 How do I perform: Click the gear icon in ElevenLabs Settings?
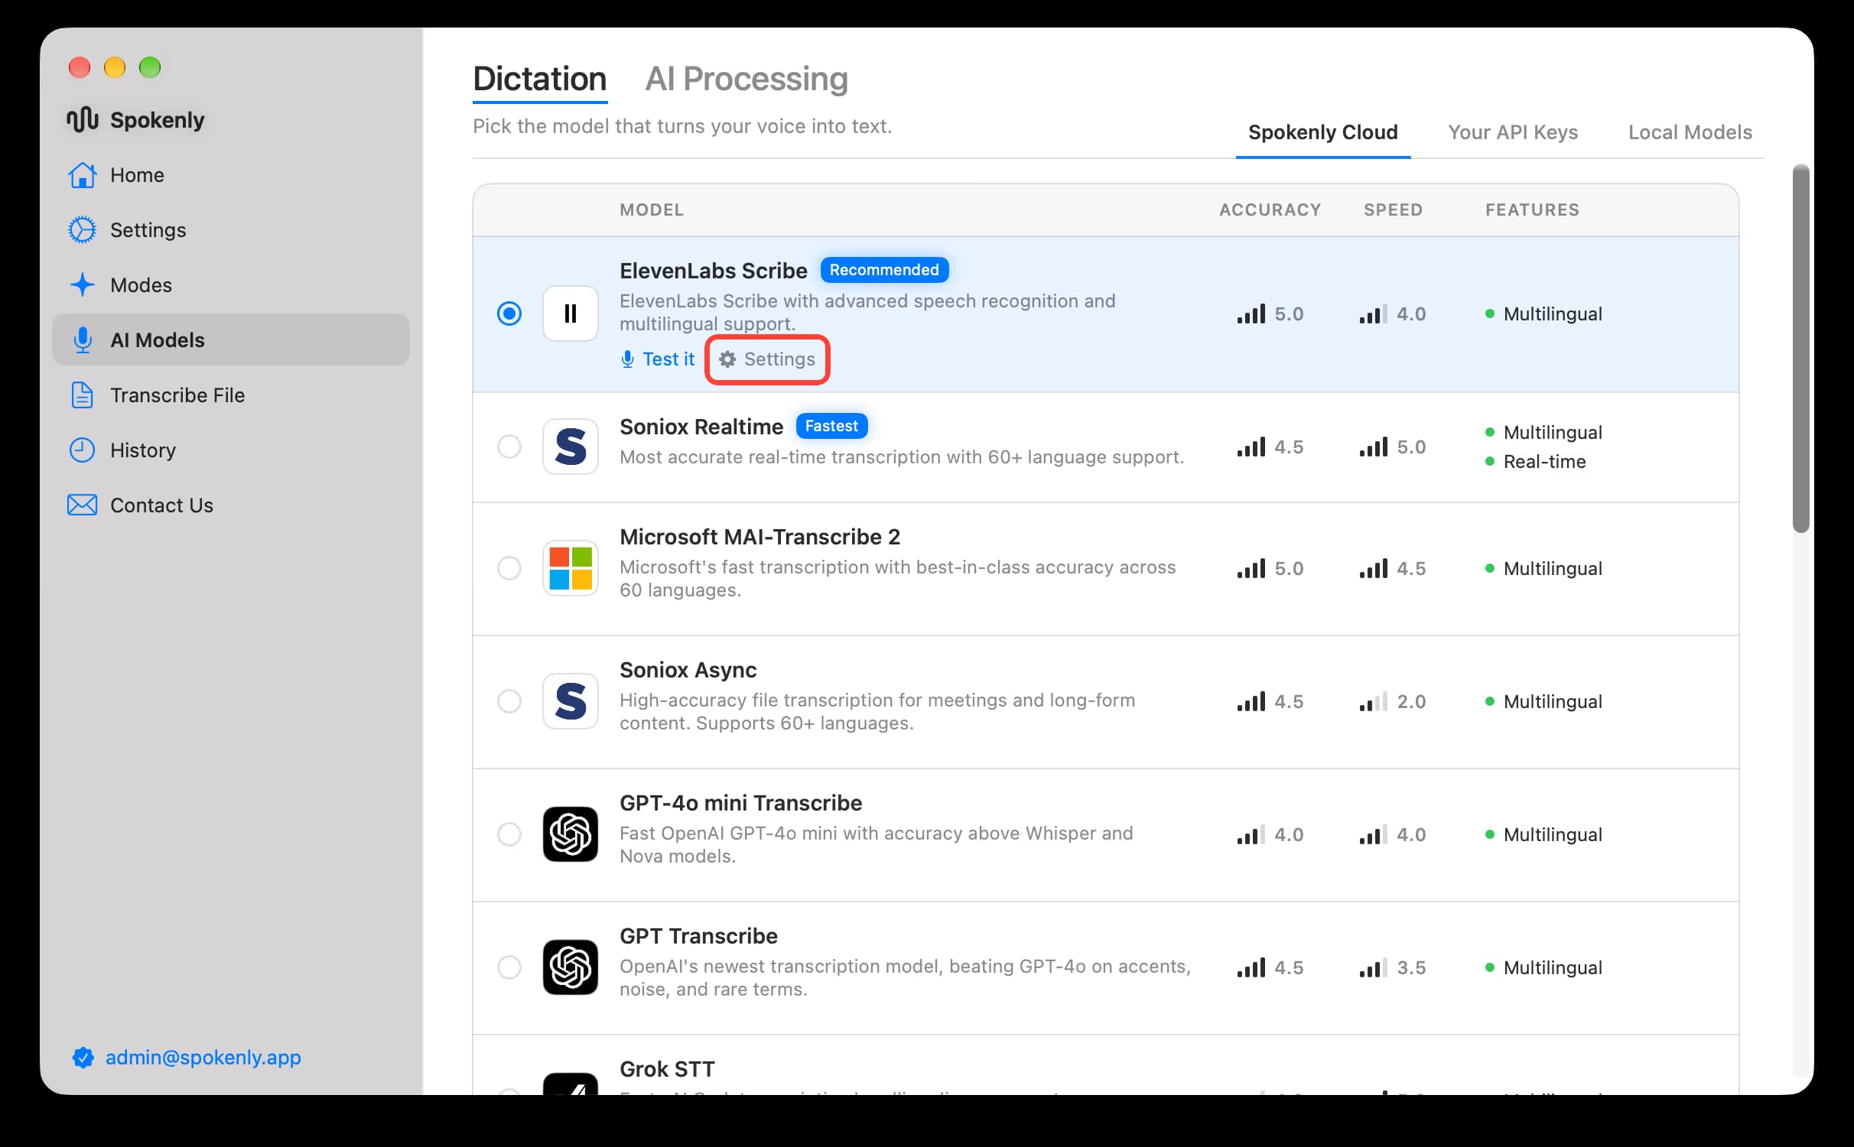727,359
